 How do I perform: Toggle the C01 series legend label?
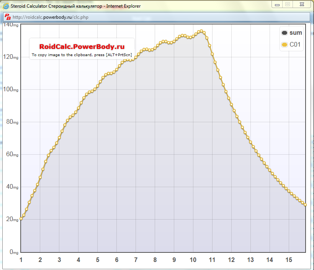[x=295, y=45]
